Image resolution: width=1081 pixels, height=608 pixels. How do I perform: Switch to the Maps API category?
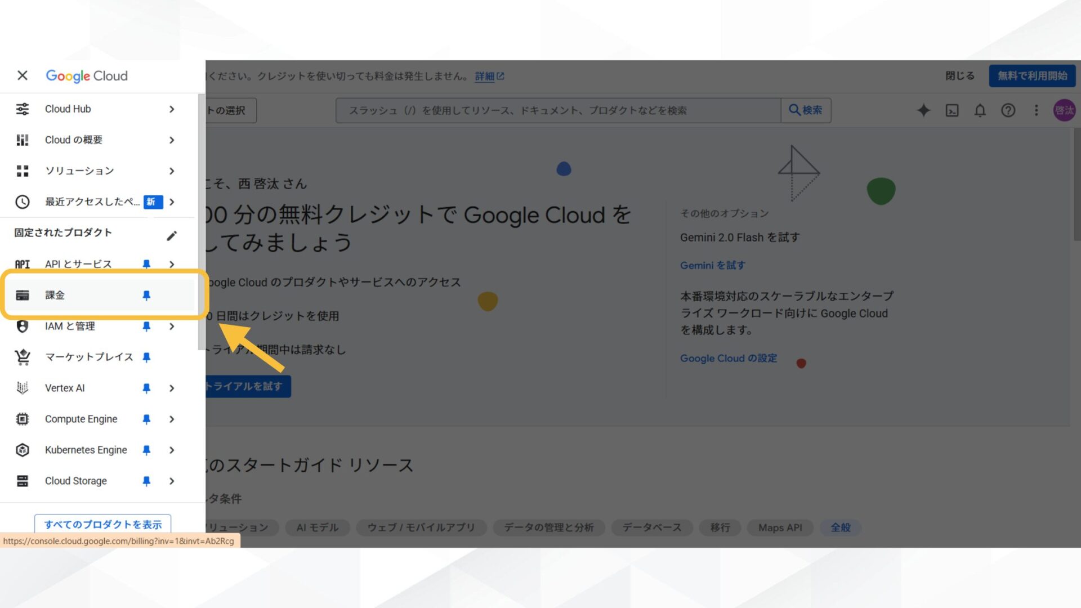tap(780, 527)
